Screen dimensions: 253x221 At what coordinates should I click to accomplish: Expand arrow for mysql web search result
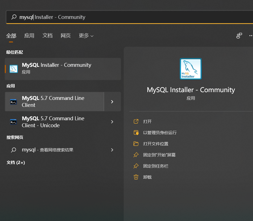[x=112, y=150]
